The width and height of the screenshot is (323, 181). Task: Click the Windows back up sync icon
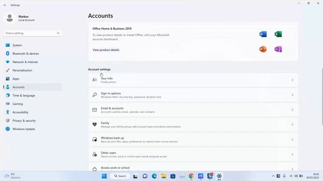[94, 140]
